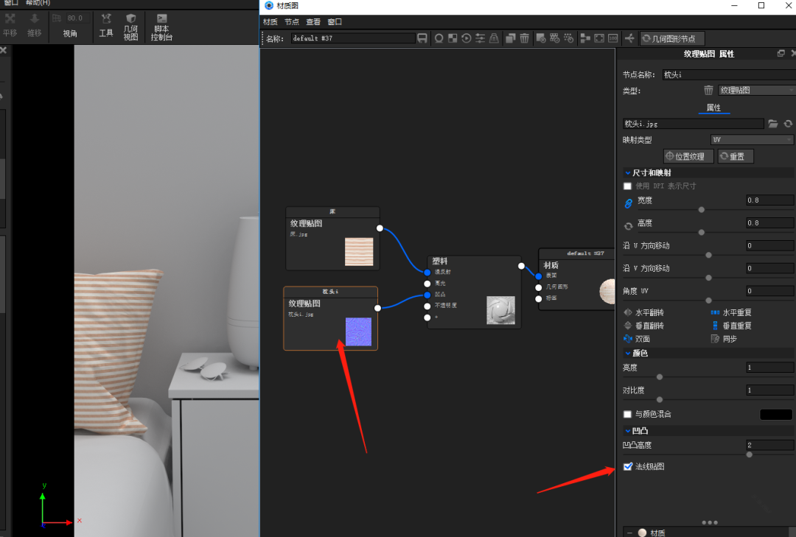The height and width of the screenshot is (537, 796).
Task: Open the Geometry View (几何视图) tool
Action: click(x=130, y=27)
